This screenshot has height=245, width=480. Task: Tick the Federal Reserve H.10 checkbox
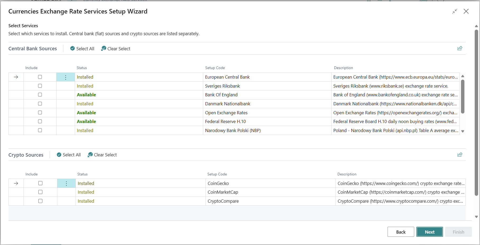40,121
